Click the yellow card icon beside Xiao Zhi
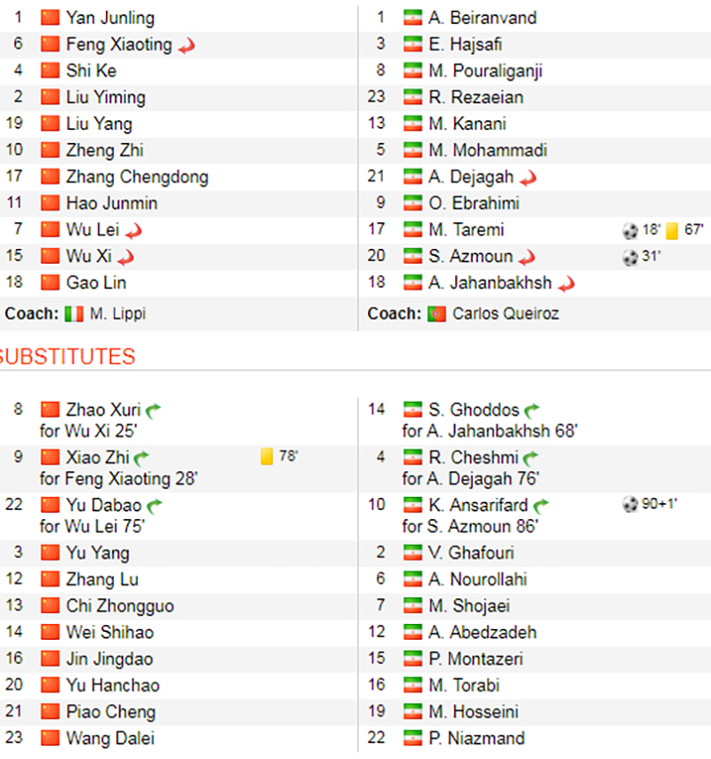Viewport: 711px width, 759px height. coord(267,458)
